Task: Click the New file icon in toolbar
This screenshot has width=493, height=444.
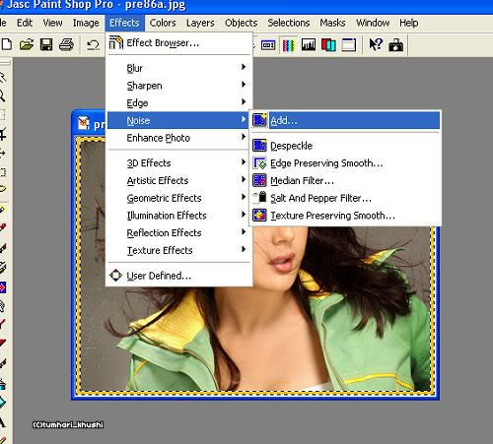Action: click(6, 44)
